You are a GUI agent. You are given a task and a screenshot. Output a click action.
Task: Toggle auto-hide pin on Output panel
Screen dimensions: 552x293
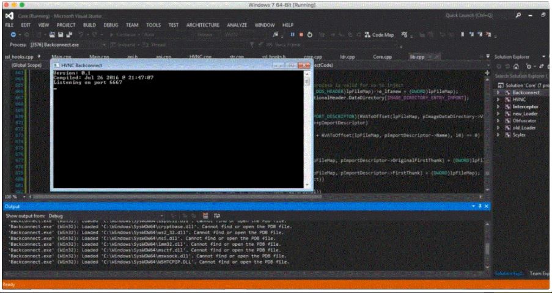pyautogui.click(x=480, y=207)
